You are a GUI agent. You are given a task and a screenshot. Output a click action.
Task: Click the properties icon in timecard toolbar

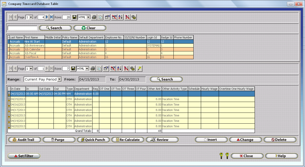[x=106, y=69]
